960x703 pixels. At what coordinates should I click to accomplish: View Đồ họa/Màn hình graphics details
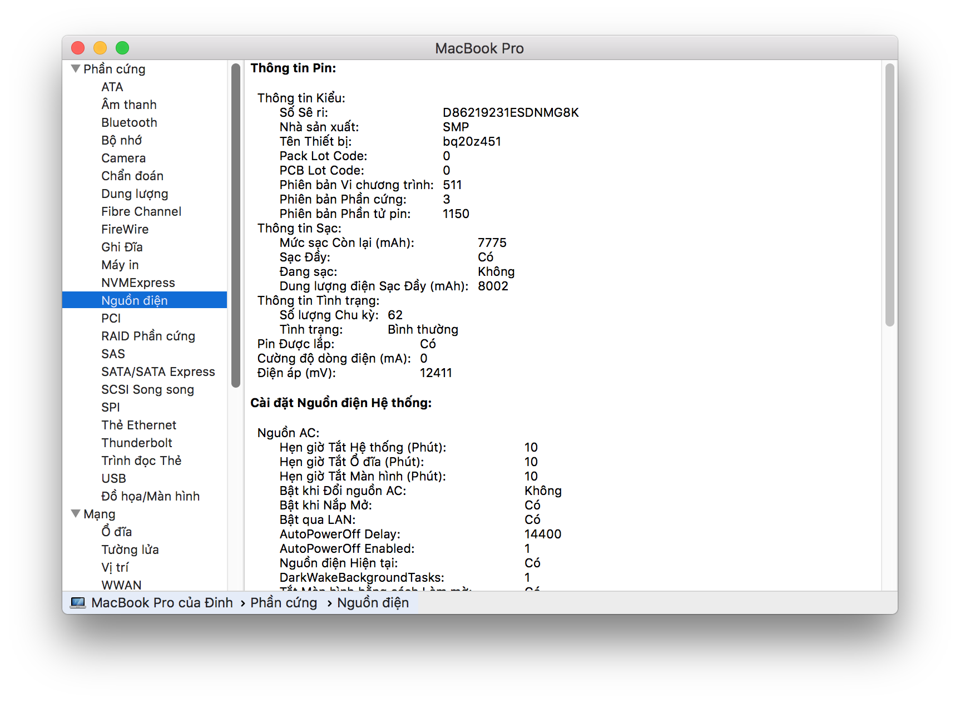point(150,496)
